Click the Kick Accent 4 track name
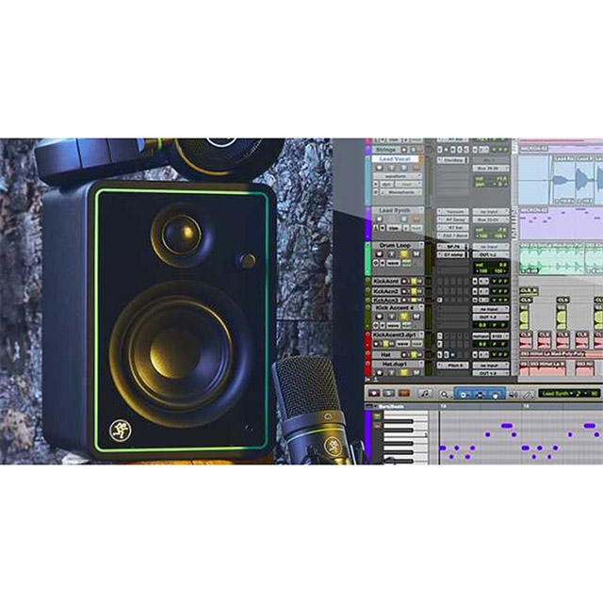This screenshot has height=603, width=603. (x=398, y=309)
